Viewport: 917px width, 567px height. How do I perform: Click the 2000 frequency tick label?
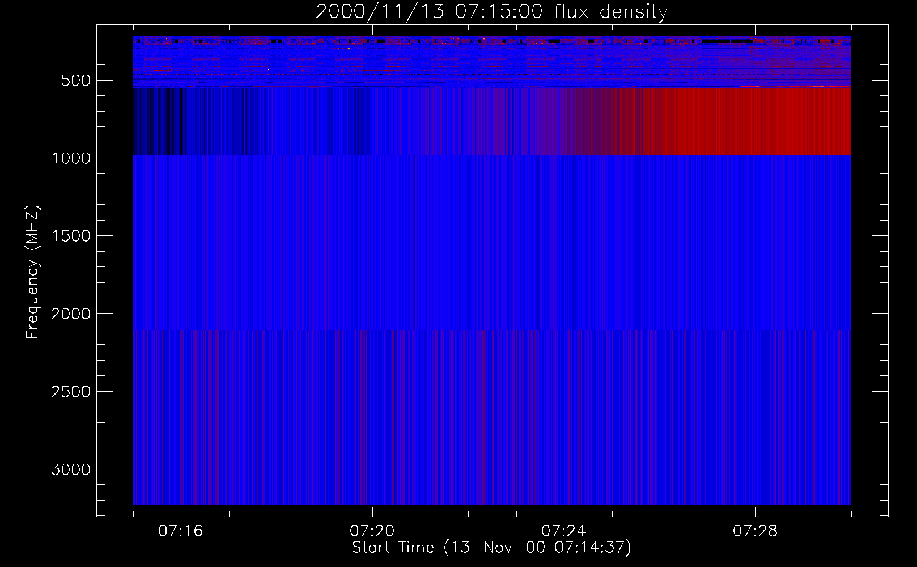(71, 314)
